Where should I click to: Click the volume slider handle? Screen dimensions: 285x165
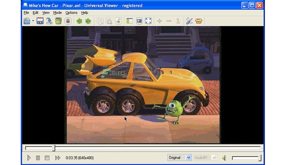pyautogui.click(x=260, y=158)
